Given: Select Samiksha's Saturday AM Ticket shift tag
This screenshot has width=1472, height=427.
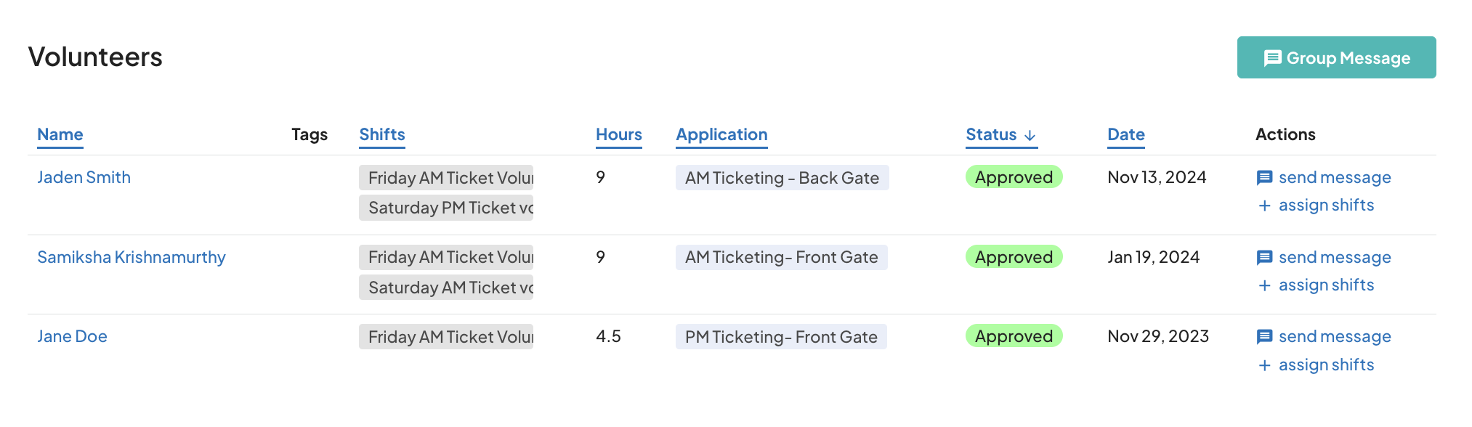Looking at the screenshot, I should coord(446,288).
